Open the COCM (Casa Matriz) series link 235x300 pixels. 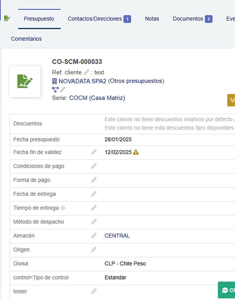97,98
